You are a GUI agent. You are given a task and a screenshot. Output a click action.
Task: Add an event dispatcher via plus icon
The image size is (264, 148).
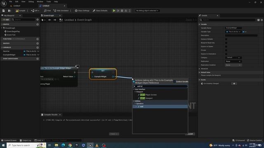coord(38,59)
